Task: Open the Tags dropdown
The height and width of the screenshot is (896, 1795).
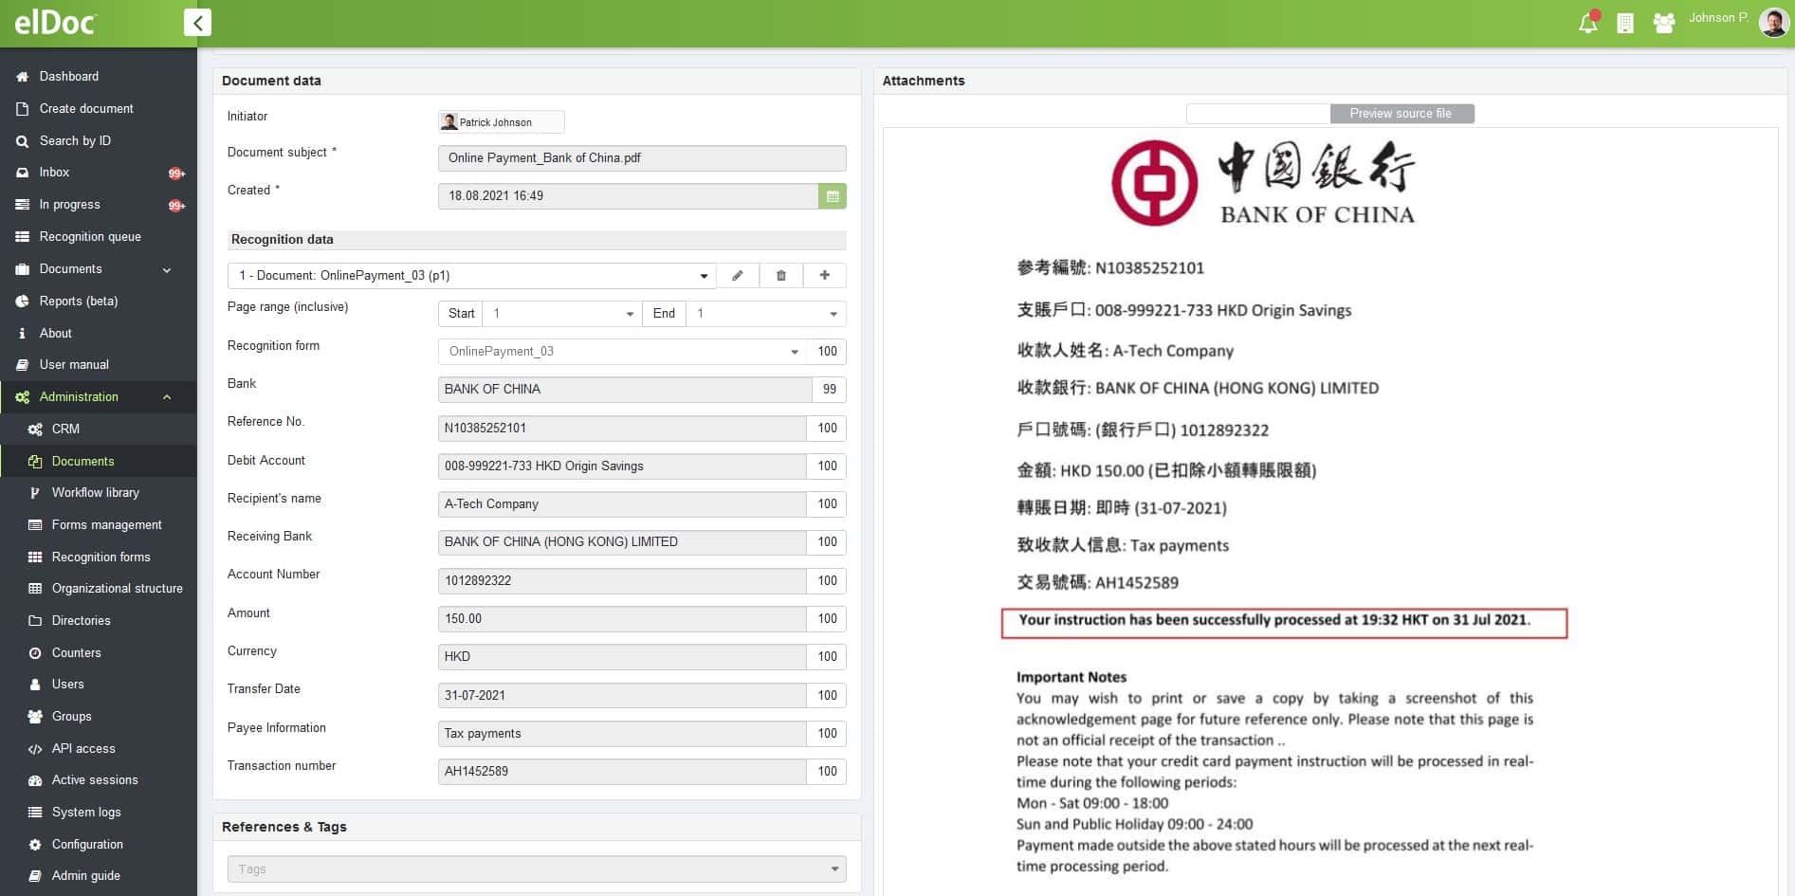Action: click(x=834, y=869)
